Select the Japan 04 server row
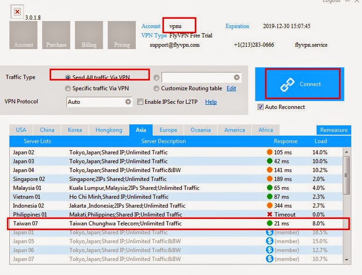This screenshot has width=362, height=275. 176,170
